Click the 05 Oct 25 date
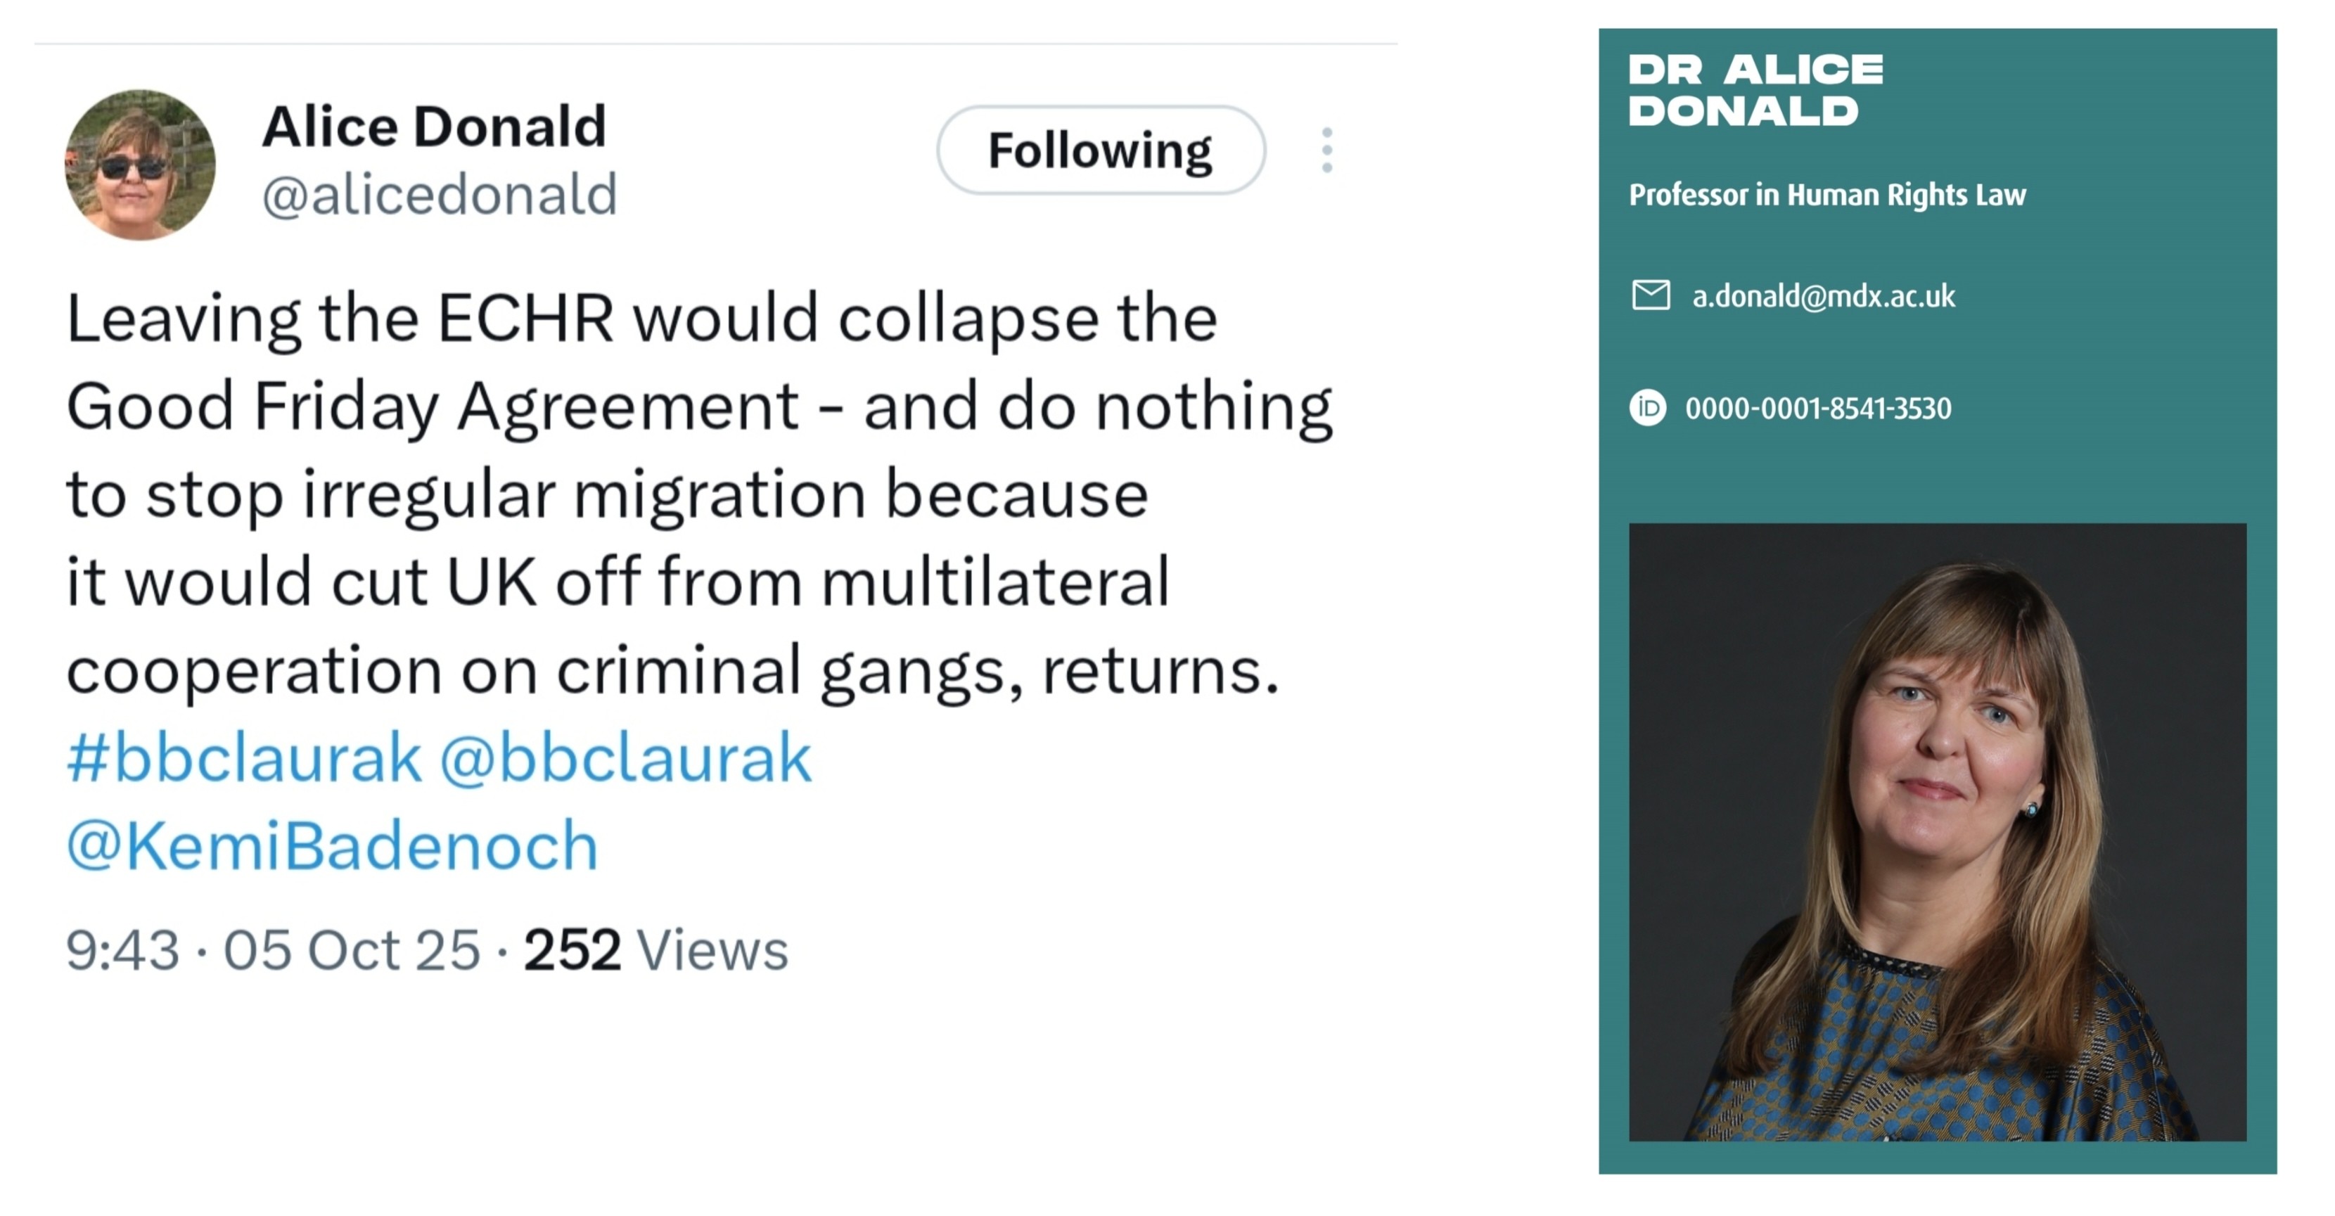Image resolution: width=2335 pixels, height=1216 pixels. point(352,949)
